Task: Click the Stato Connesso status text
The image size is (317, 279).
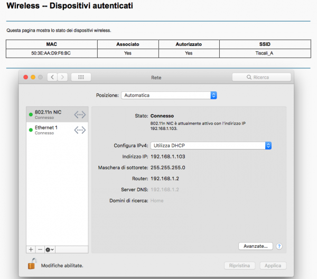Action: pyautogui.click(x=162, y=116)
